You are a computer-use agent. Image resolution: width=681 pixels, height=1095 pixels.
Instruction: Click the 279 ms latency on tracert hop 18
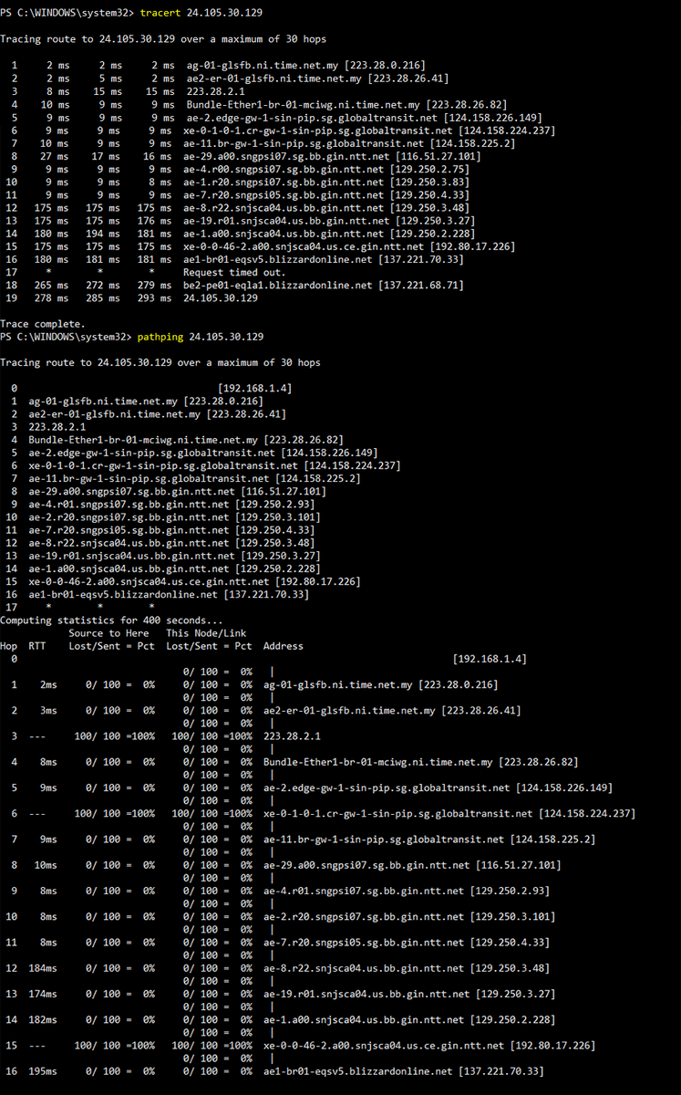point(155,285)
